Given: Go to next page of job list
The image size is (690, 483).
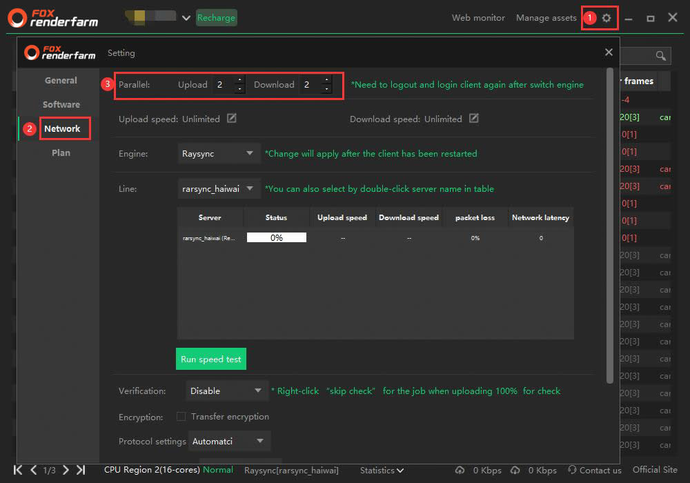Looking at the screenshot, I should [x=66, y=470].
